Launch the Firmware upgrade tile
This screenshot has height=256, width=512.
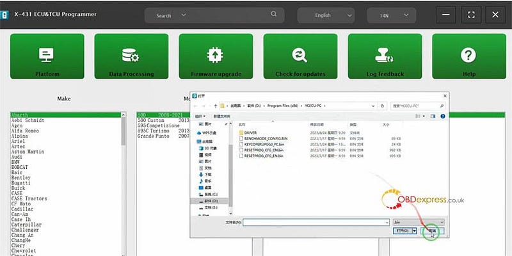click(x=216, y=56)
